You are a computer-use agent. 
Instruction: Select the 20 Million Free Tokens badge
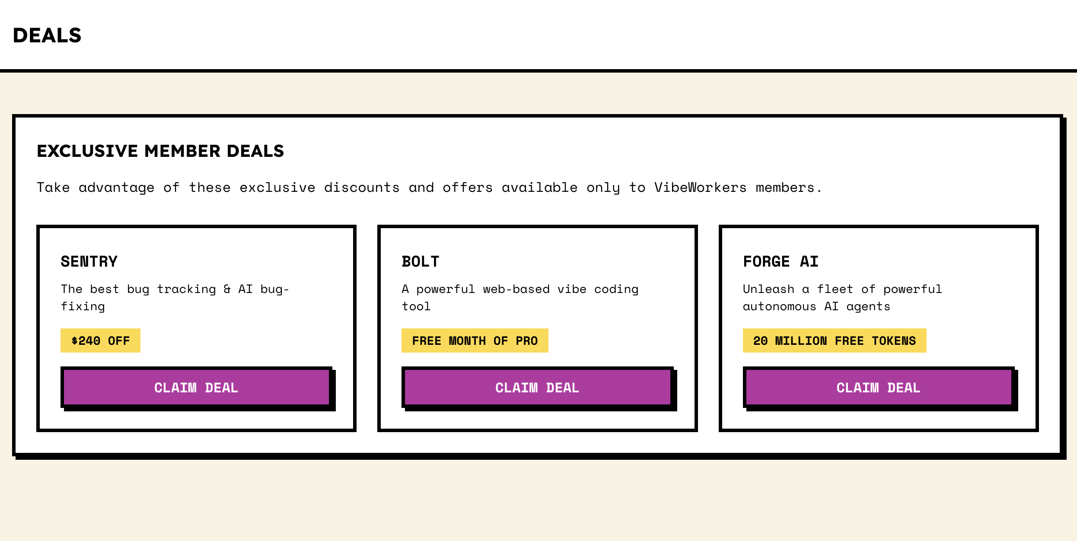pyautogui.click(x=834, y=341)
